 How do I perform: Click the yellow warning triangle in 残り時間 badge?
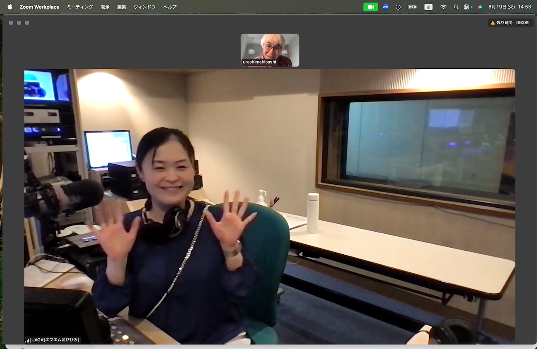point(493,23)
